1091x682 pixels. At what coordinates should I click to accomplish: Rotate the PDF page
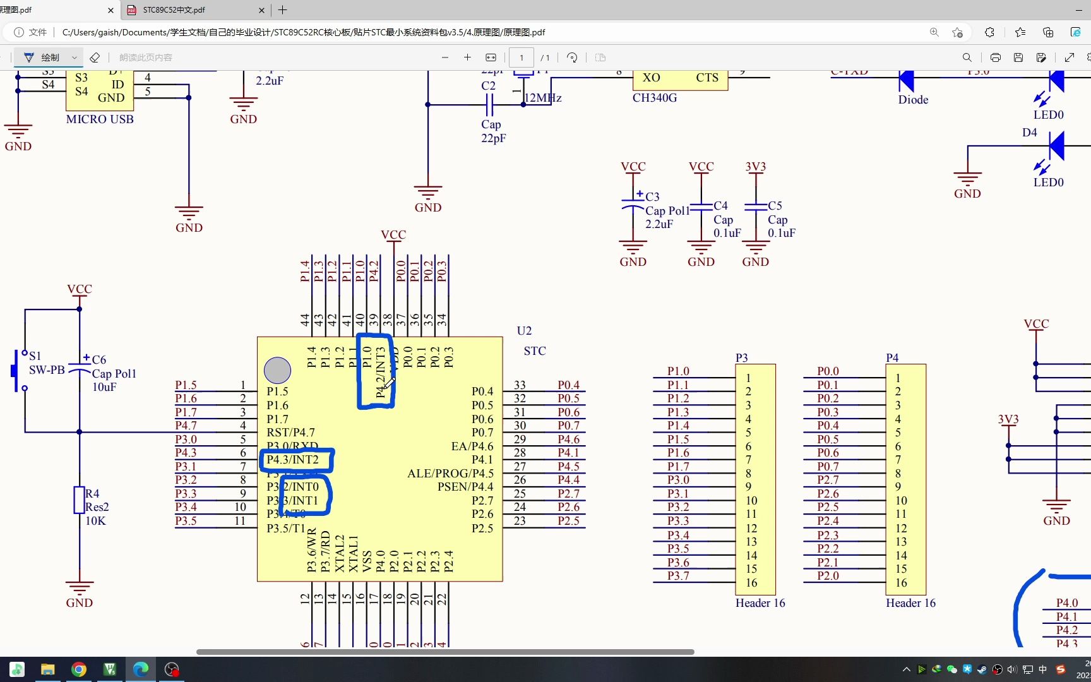(572, 57)
